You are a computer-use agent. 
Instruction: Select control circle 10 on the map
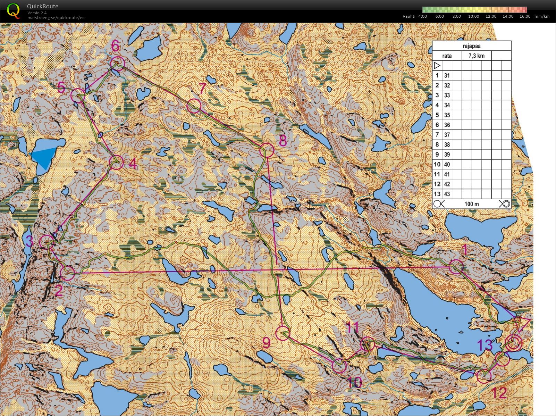point(339,366)
